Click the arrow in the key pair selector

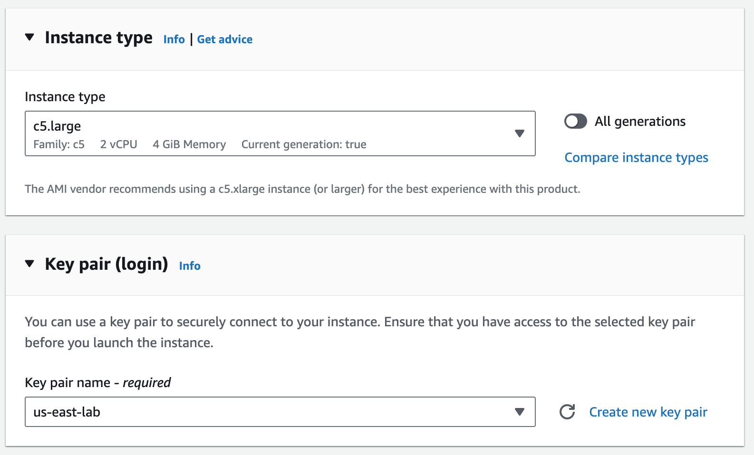(520, 412)
